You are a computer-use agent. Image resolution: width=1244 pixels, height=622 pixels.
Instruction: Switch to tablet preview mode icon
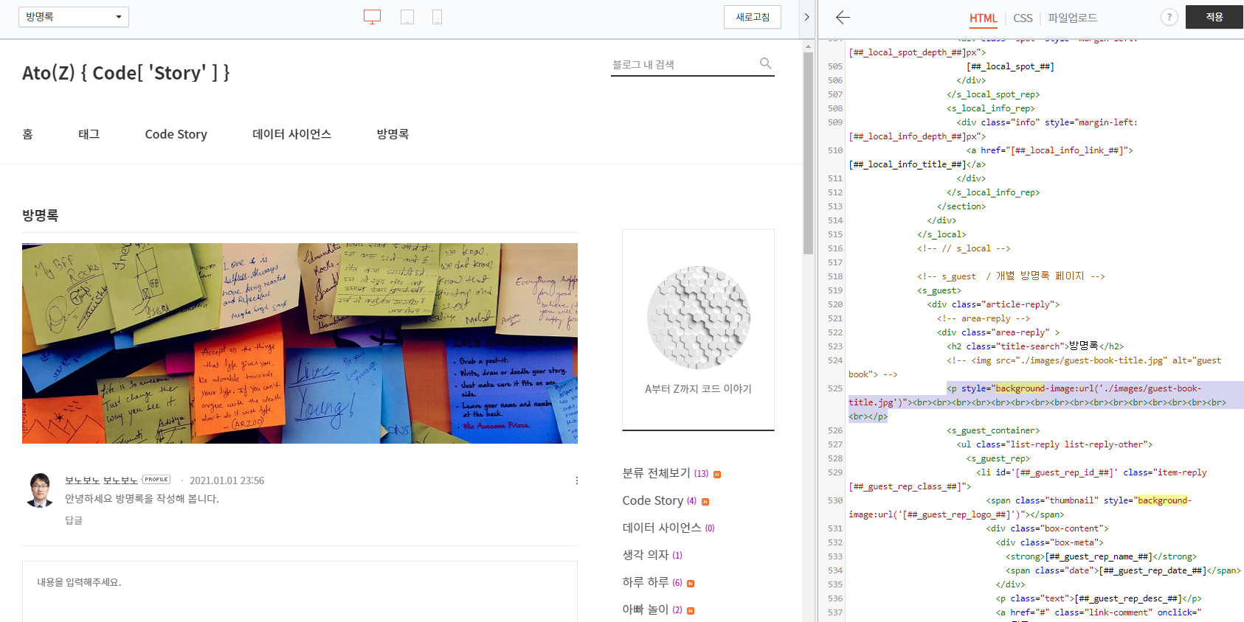pos(407,17)
